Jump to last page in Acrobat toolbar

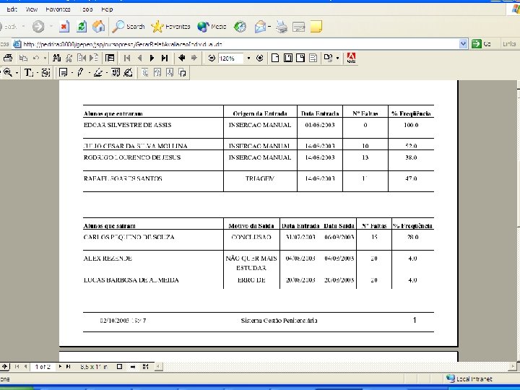point(165,58)
